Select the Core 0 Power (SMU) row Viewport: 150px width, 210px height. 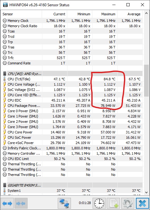click(x=72, y=111)
